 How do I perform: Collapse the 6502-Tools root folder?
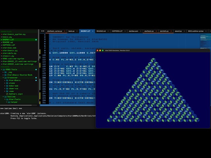coord(1,69)
